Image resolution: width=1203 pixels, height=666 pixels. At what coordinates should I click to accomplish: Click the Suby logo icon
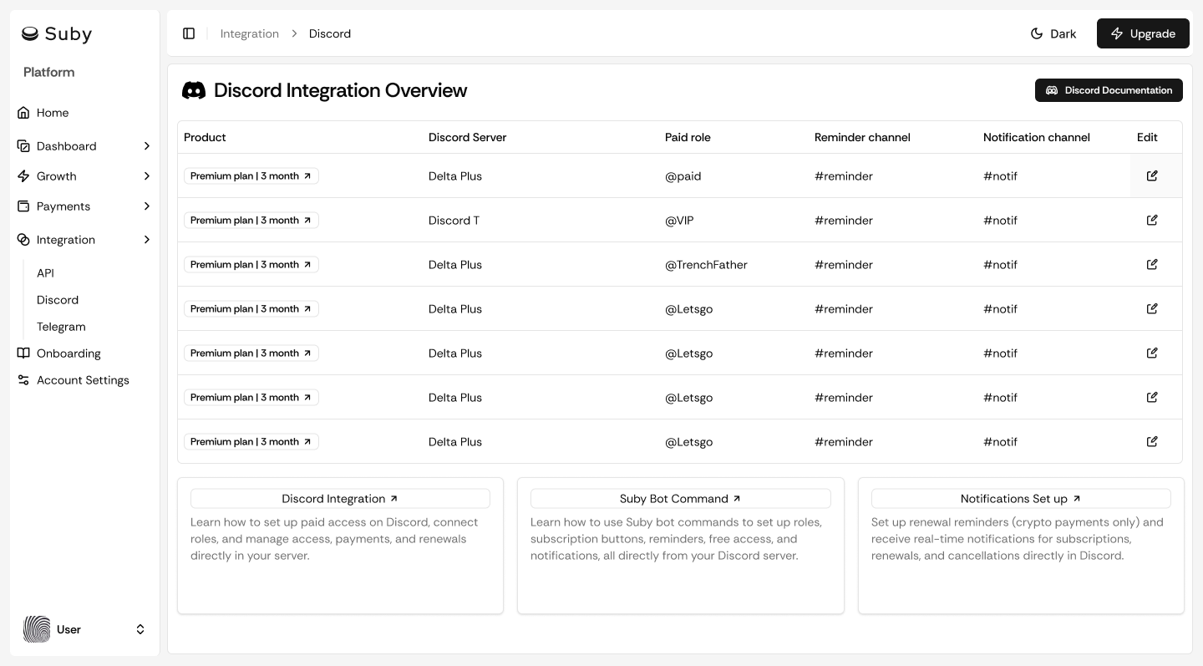(x=30, y=33)
